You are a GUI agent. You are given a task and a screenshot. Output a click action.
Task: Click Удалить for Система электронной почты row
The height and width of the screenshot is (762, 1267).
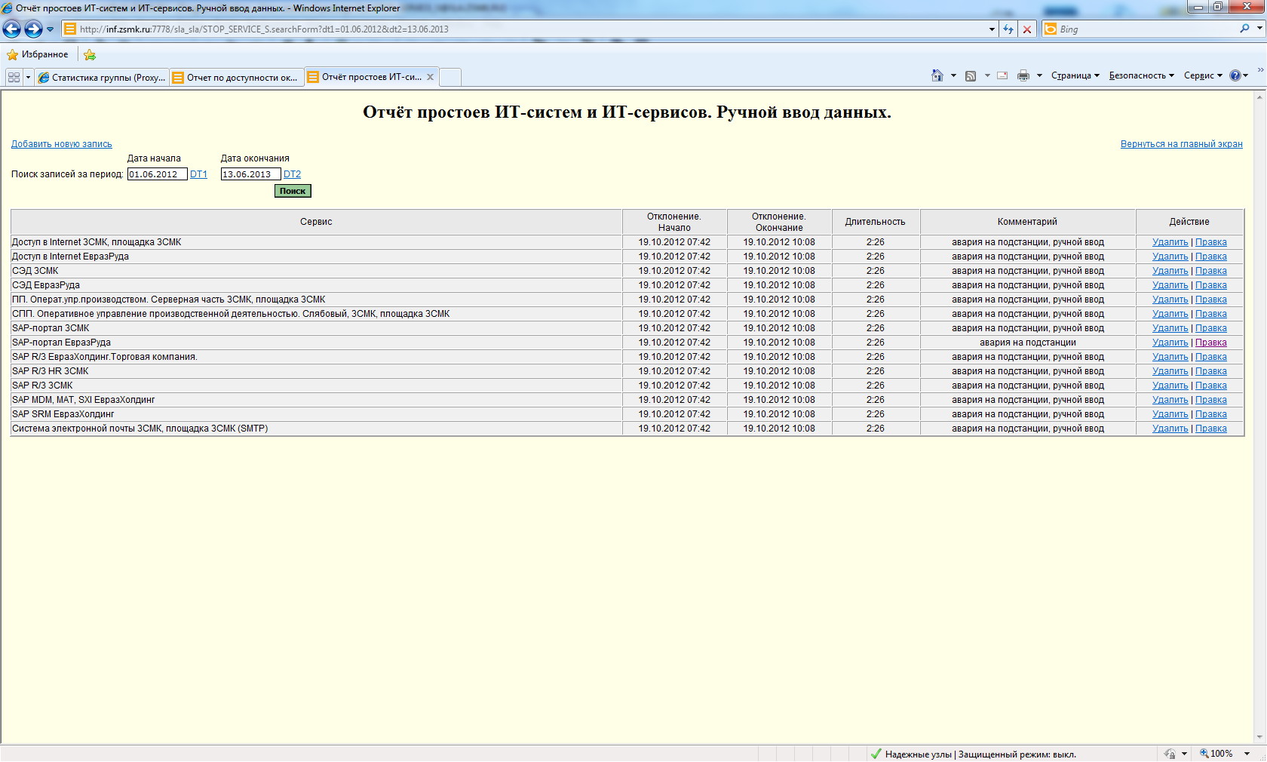pyautogui.click(x=1170, y=429)
